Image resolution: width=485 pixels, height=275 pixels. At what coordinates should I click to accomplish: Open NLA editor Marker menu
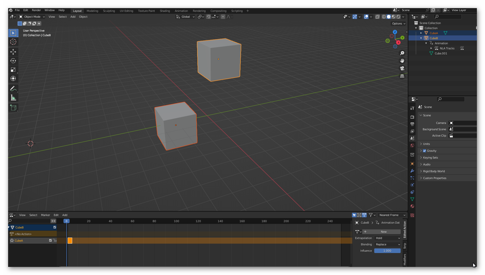[x=45, y=215]
